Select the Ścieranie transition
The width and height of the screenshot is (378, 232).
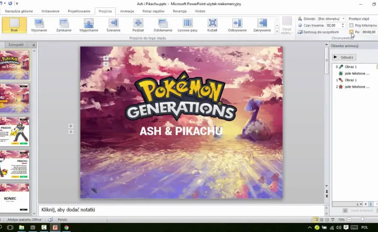[x=113, y=25]
